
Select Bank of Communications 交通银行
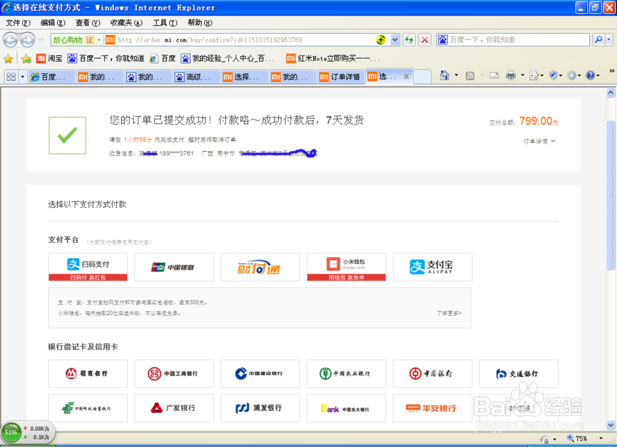(519, 374)
